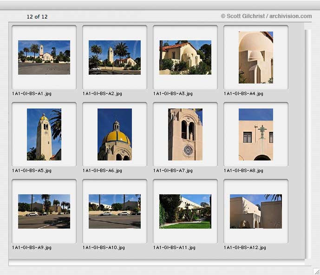Click the file name 1A1-GI-BS-A3.jpg
The height and width of the screenshot is (275, 320).
(173, 94)
